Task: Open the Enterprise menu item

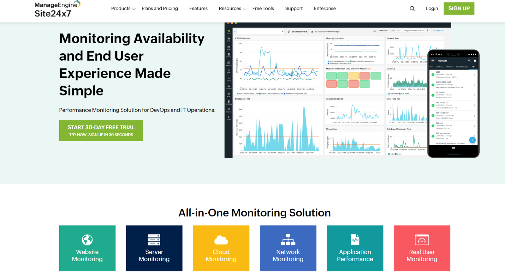Action: pyautogui.click(x=325, y=9)
